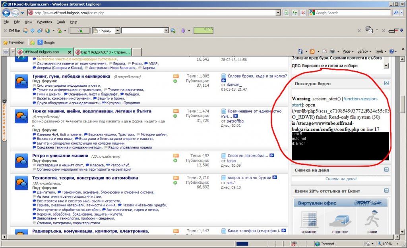
Task: Open the Edit menu
Action: (17, 22)
